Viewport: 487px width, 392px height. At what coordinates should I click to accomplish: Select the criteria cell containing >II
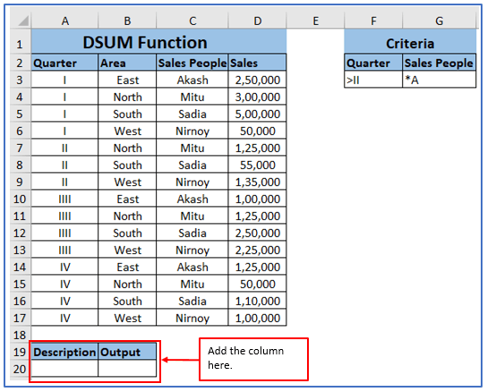click(373, 80)
